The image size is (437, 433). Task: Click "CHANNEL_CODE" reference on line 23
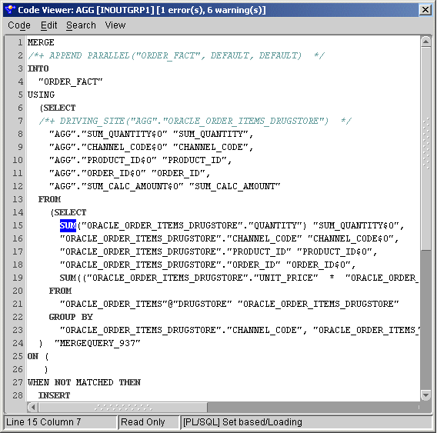click(264, 330)
